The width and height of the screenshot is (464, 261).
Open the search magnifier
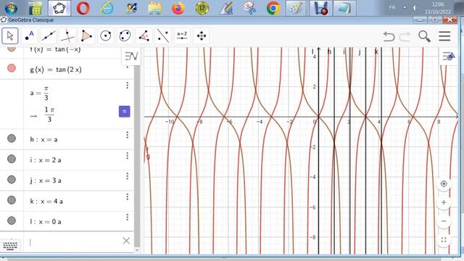coord(424,36)
